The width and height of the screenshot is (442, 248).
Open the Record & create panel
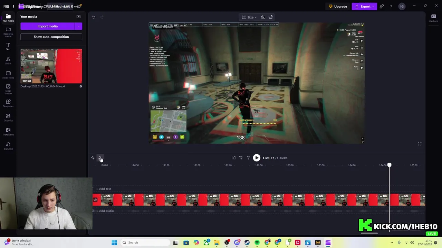(8, 32)
